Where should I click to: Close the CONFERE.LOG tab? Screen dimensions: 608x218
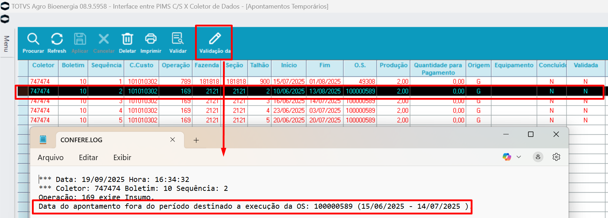[172, 139]
